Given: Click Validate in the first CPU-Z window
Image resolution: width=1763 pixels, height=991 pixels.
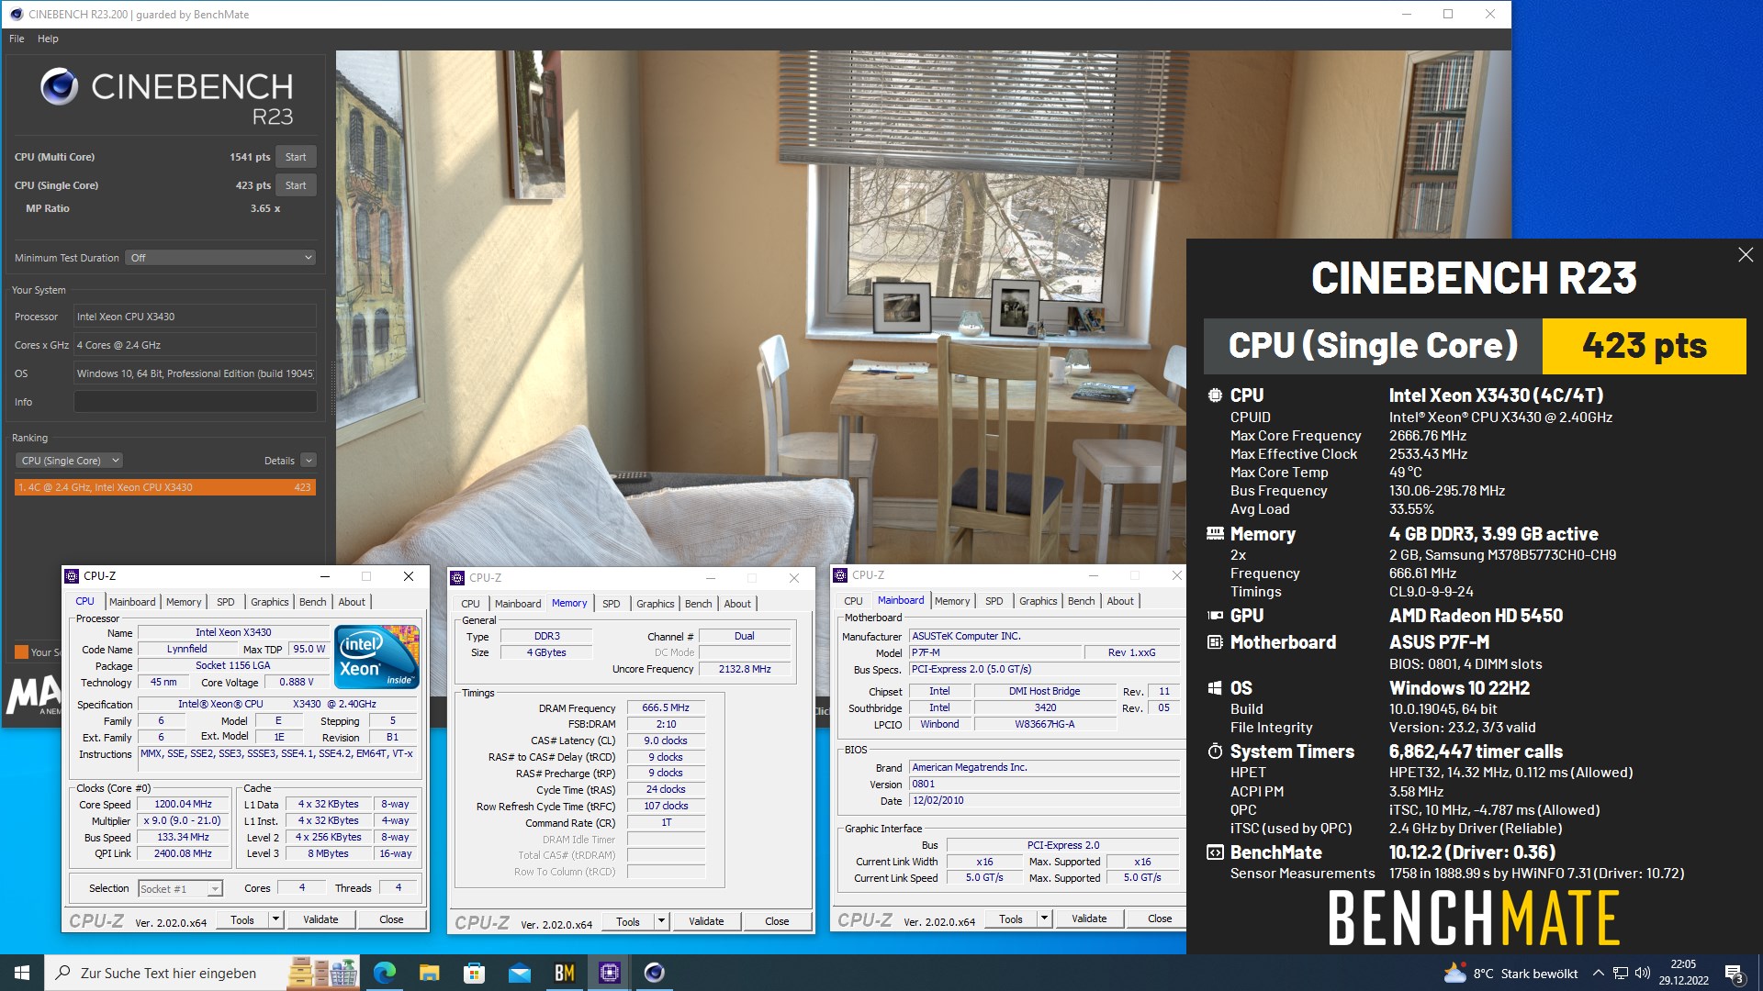Looking at the screenshot, I should coord(320,919).
